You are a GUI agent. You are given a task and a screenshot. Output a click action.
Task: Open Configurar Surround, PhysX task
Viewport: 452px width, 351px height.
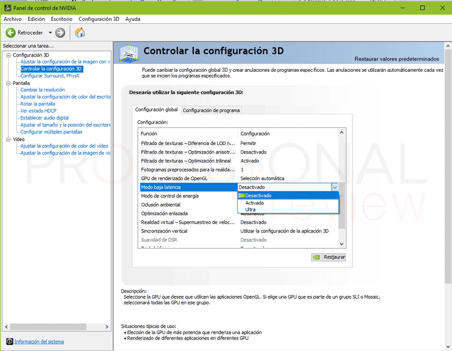click(50, 76)
